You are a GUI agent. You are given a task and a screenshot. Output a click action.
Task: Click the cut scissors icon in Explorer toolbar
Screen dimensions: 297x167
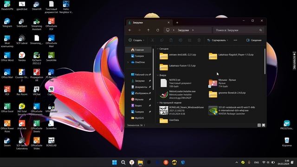pos(153,40)
